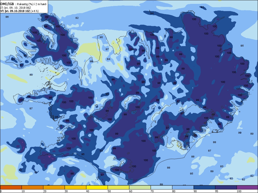This screenshot has width=258, height=193.
Task: Pick the 20–30 light orange legend swatch
Action: (54, 187)
